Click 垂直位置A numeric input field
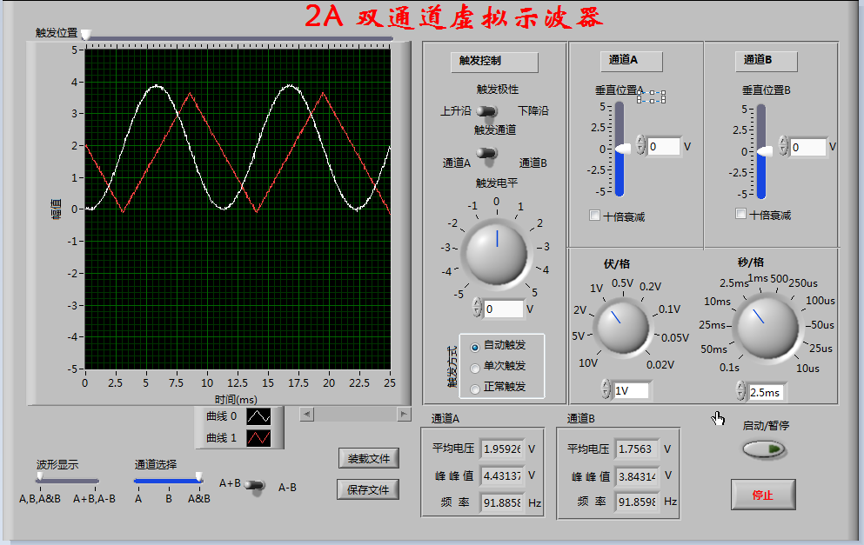Screen dimensions: 864x545 click(x=664, y=146)
